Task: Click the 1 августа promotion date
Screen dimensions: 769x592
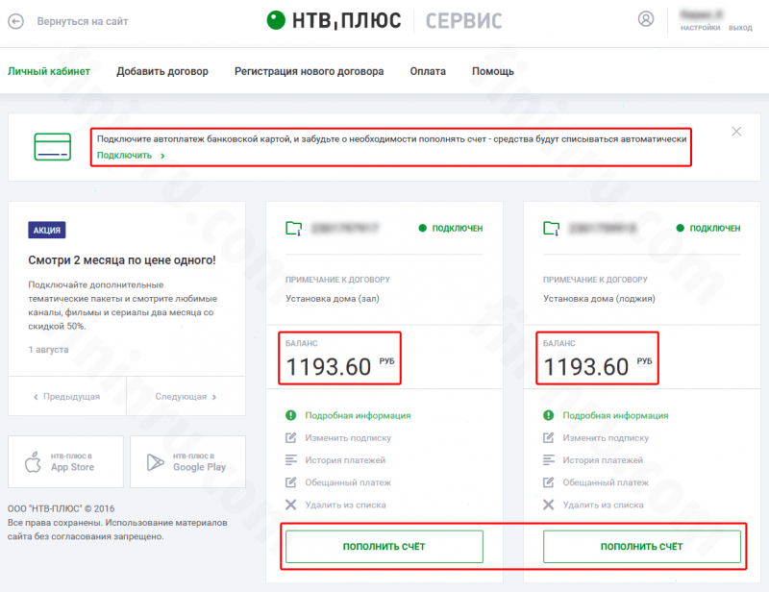Action: coord(48,350)
